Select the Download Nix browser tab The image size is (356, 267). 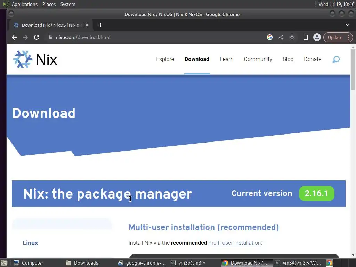coord(51,25)
